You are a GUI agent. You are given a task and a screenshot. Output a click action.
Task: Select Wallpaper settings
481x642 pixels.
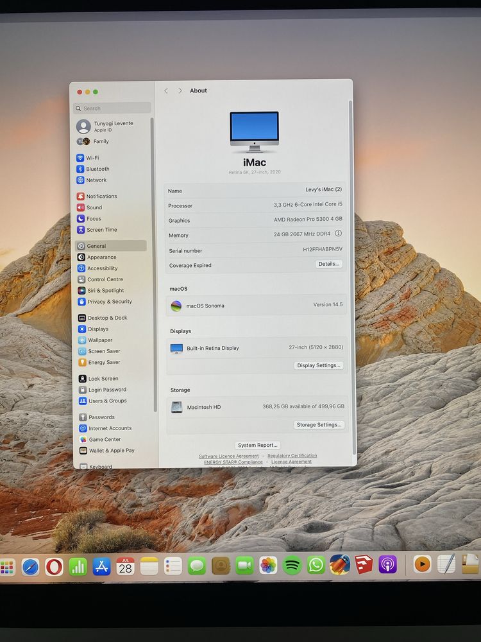95,340
